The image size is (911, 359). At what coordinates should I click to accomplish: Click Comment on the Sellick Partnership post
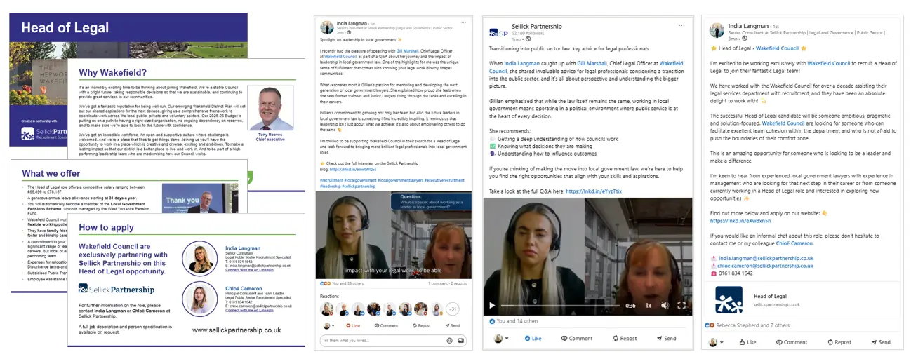[x=576, y=338]
